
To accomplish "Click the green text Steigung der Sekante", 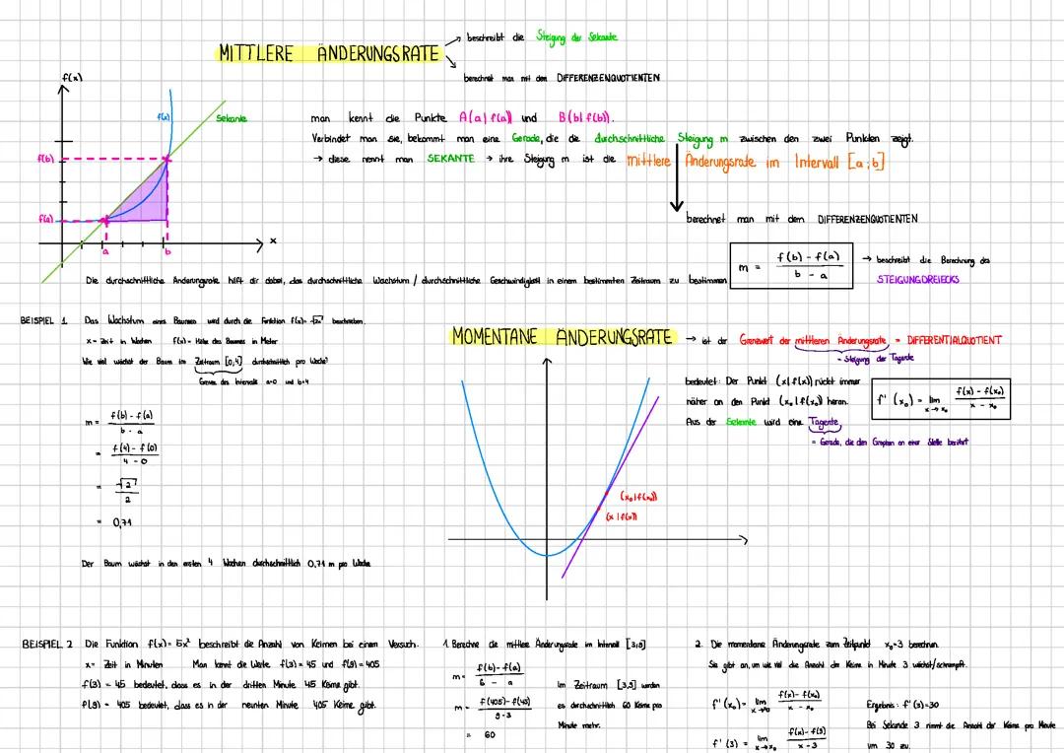I will click(576, 37).
